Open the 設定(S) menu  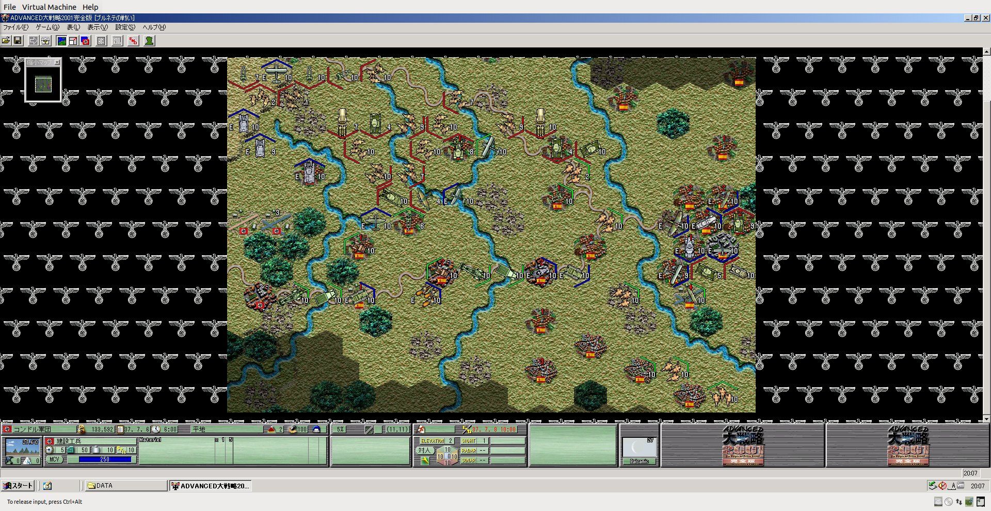coord(125,27)
